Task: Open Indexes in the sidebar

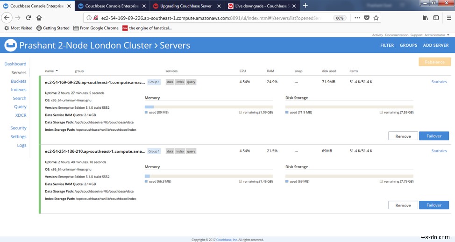Action: 19,90
